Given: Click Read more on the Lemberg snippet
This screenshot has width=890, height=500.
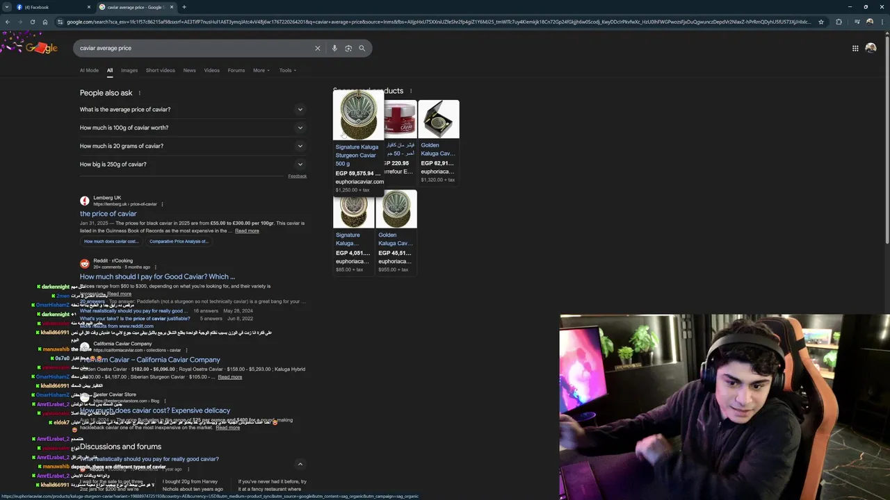Looking at the screenshot, I should coord(247,231).
